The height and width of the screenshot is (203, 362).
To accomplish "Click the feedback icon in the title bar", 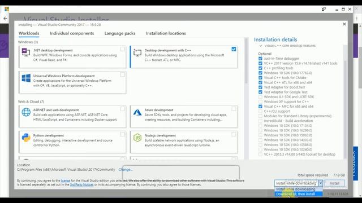I will (x=324, y=9).
